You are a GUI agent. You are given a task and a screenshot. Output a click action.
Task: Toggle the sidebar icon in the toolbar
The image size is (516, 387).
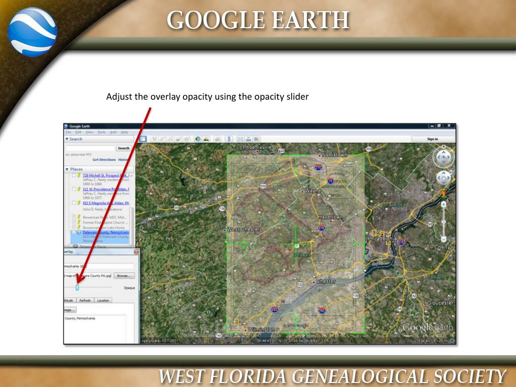tap(143, 139)
